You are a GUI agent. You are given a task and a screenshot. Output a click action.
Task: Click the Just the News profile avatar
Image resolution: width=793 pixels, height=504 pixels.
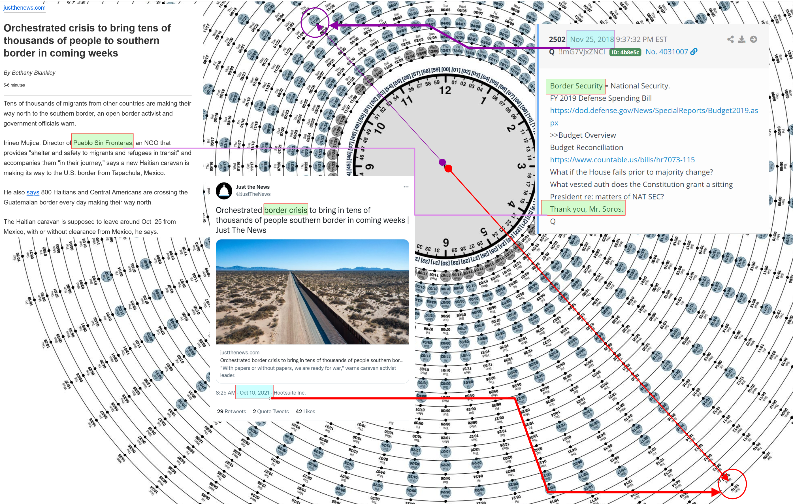[x=224, y=191]
